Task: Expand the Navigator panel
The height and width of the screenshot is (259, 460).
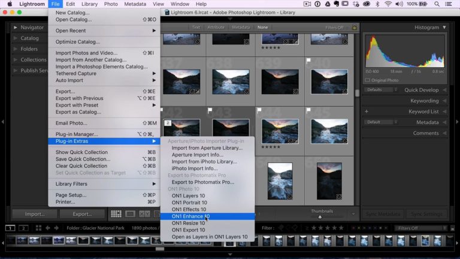Action: (15, 28)
